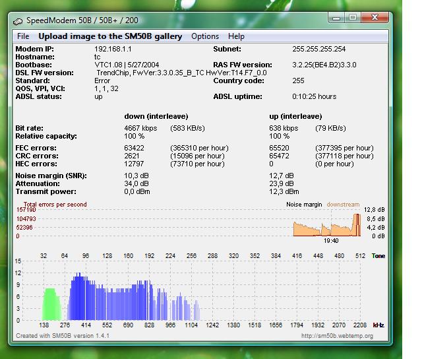The height and width of the screenshot is (359, 422).
Task: Click the Modem IP value 192.168.1.1
Action: click(x=113, y=49)
